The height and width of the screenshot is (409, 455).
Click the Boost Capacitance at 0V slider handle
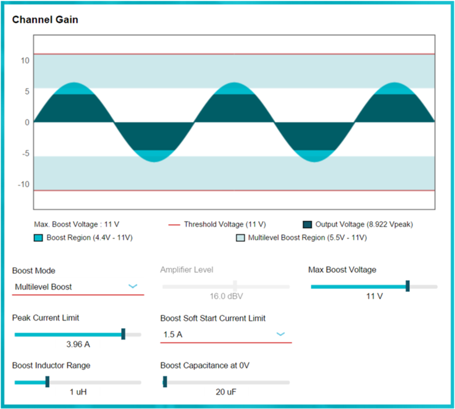point(165,382)
